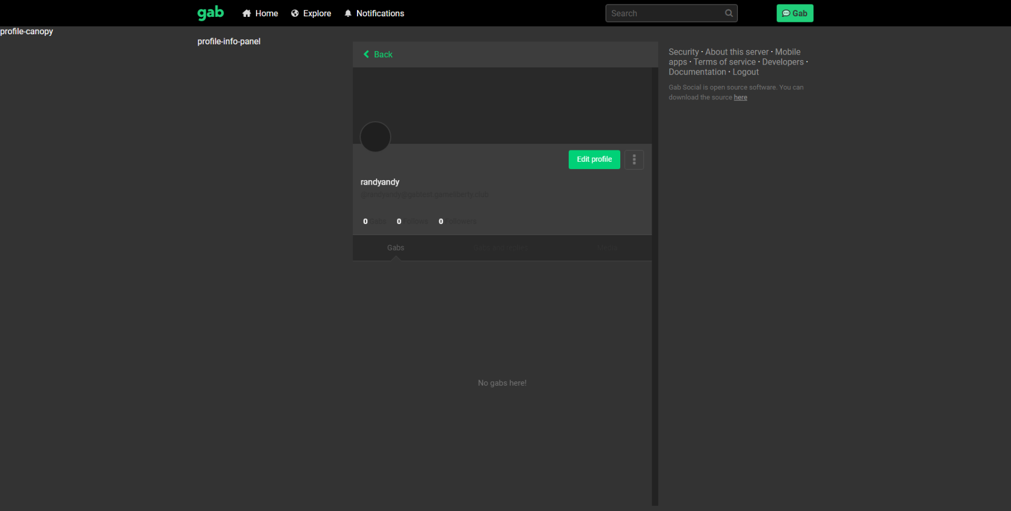Click the randyandy profile avatar
Viewport: 1011px width, 511px height.
[375, 137]
